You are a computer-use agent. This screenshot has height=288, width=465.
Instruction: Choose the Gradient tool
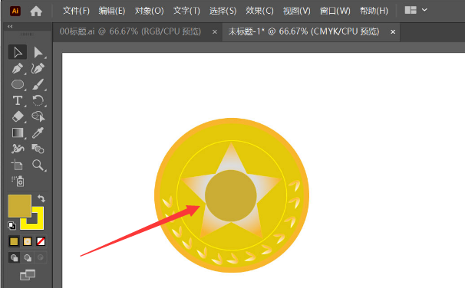[18, 133]
